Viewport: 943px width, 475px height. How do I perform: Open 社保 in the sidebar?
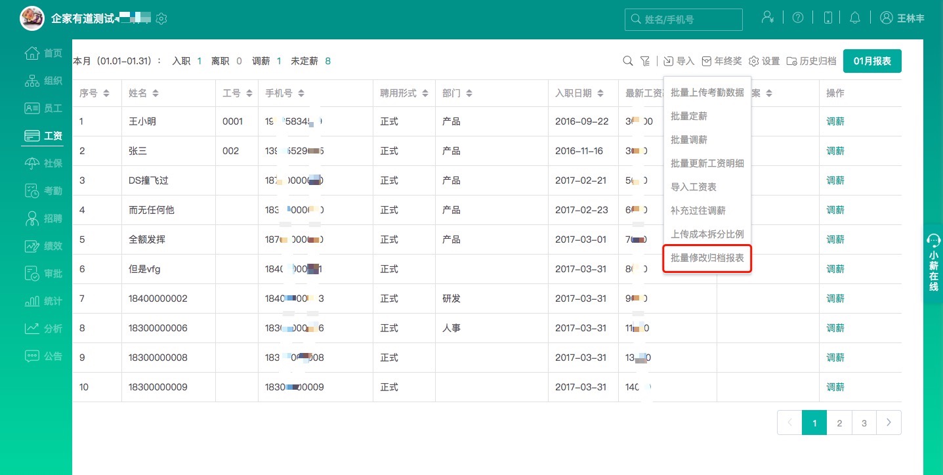(x=43, y=163)
